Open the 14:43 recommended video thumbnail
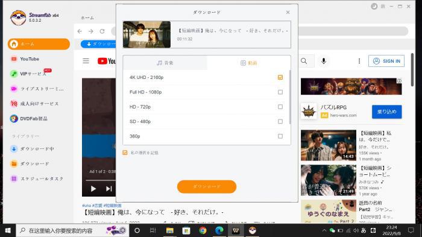The width and height of the screenshot is (422, 237). pyautogui.click(x=329, y=145)
